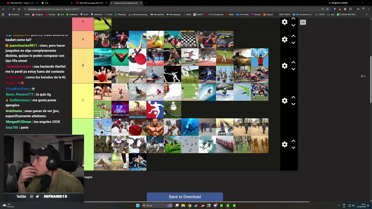The image size is (372, 209).
Task: Open Google Chrome from the taskbar
Action: [x=189, y=206]
